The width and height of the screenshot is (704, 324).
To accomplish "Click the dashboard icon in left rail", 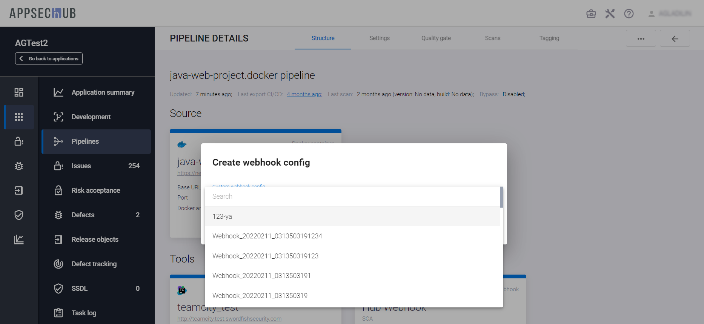I will 19,92.
